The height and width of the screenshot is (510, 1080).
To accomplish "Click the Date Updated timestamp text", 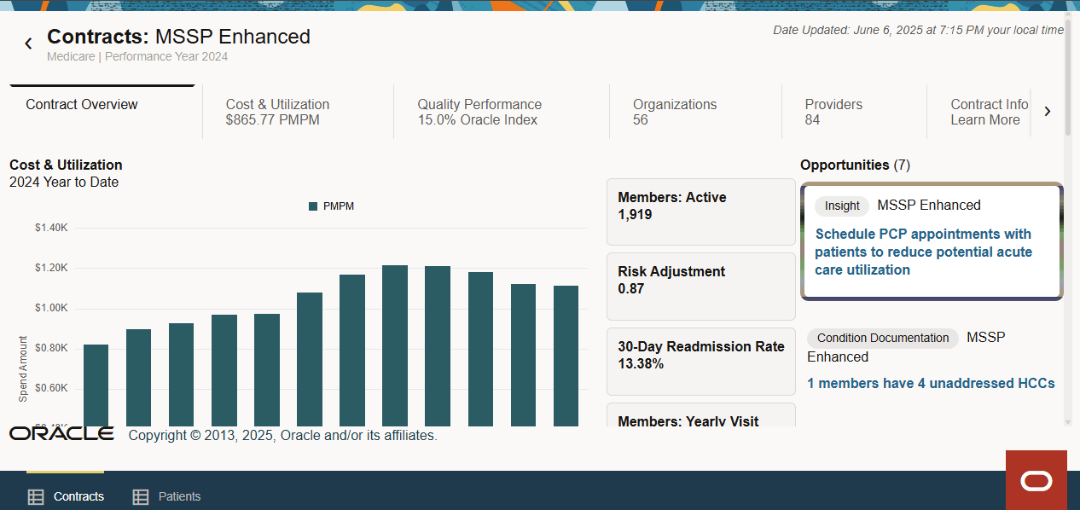I will (x=919, y=30).
